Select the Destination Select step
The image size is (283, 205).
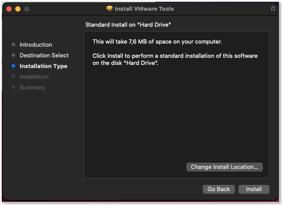tap(44, 55)
